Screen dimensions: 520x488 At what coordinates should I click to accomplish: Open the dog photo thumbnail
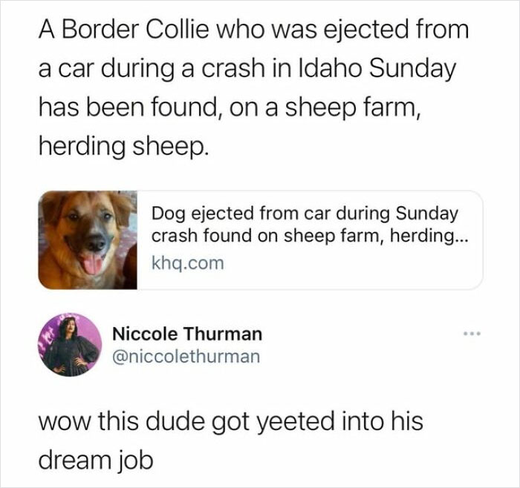88,240
